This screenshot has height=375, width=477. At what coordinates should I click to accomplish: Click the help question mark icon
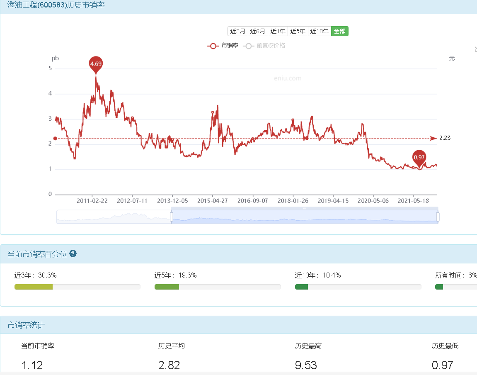click(x=73, y=253)
